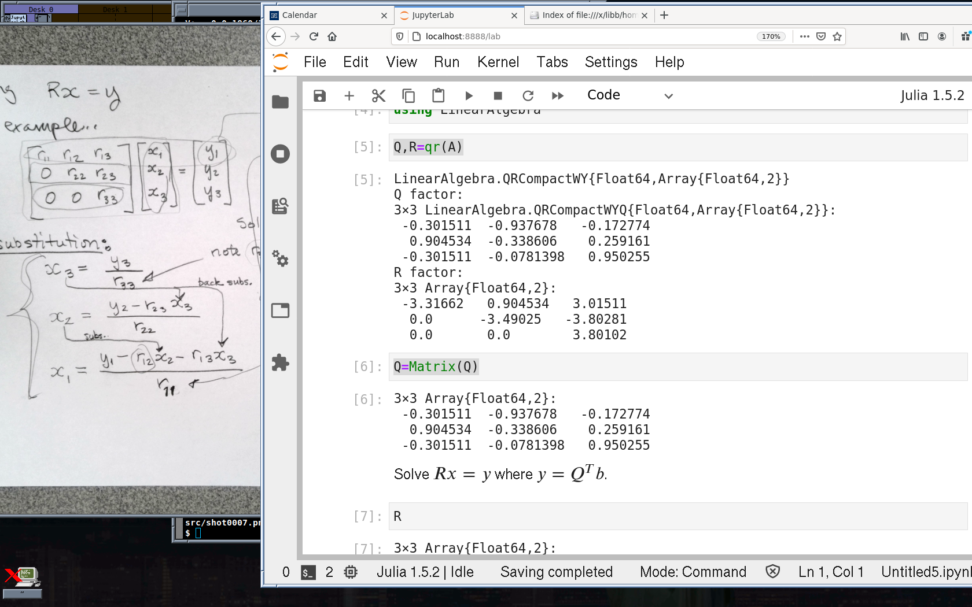Insert a new cell with the plus icon
This screenshot has width=972, height=607.
pyautogui.click(x=349, y=96)
